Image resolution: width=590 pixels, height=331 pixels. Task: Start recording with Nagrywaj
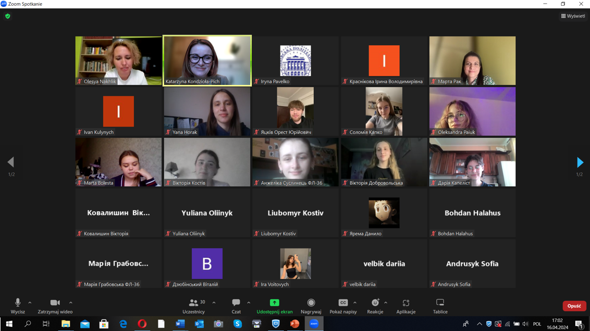[x=311, y=306]
